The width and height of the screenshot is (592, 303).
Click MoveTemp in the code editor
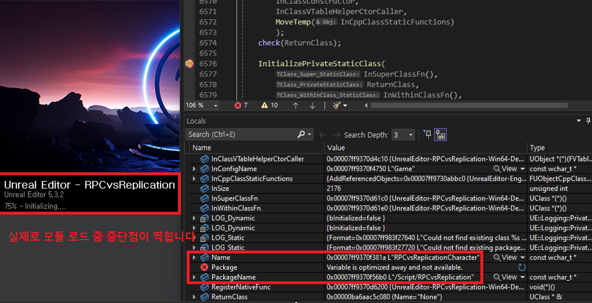click(293, 22)
